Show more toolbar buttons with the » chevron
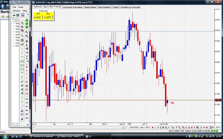 click(x=28, y=15)
